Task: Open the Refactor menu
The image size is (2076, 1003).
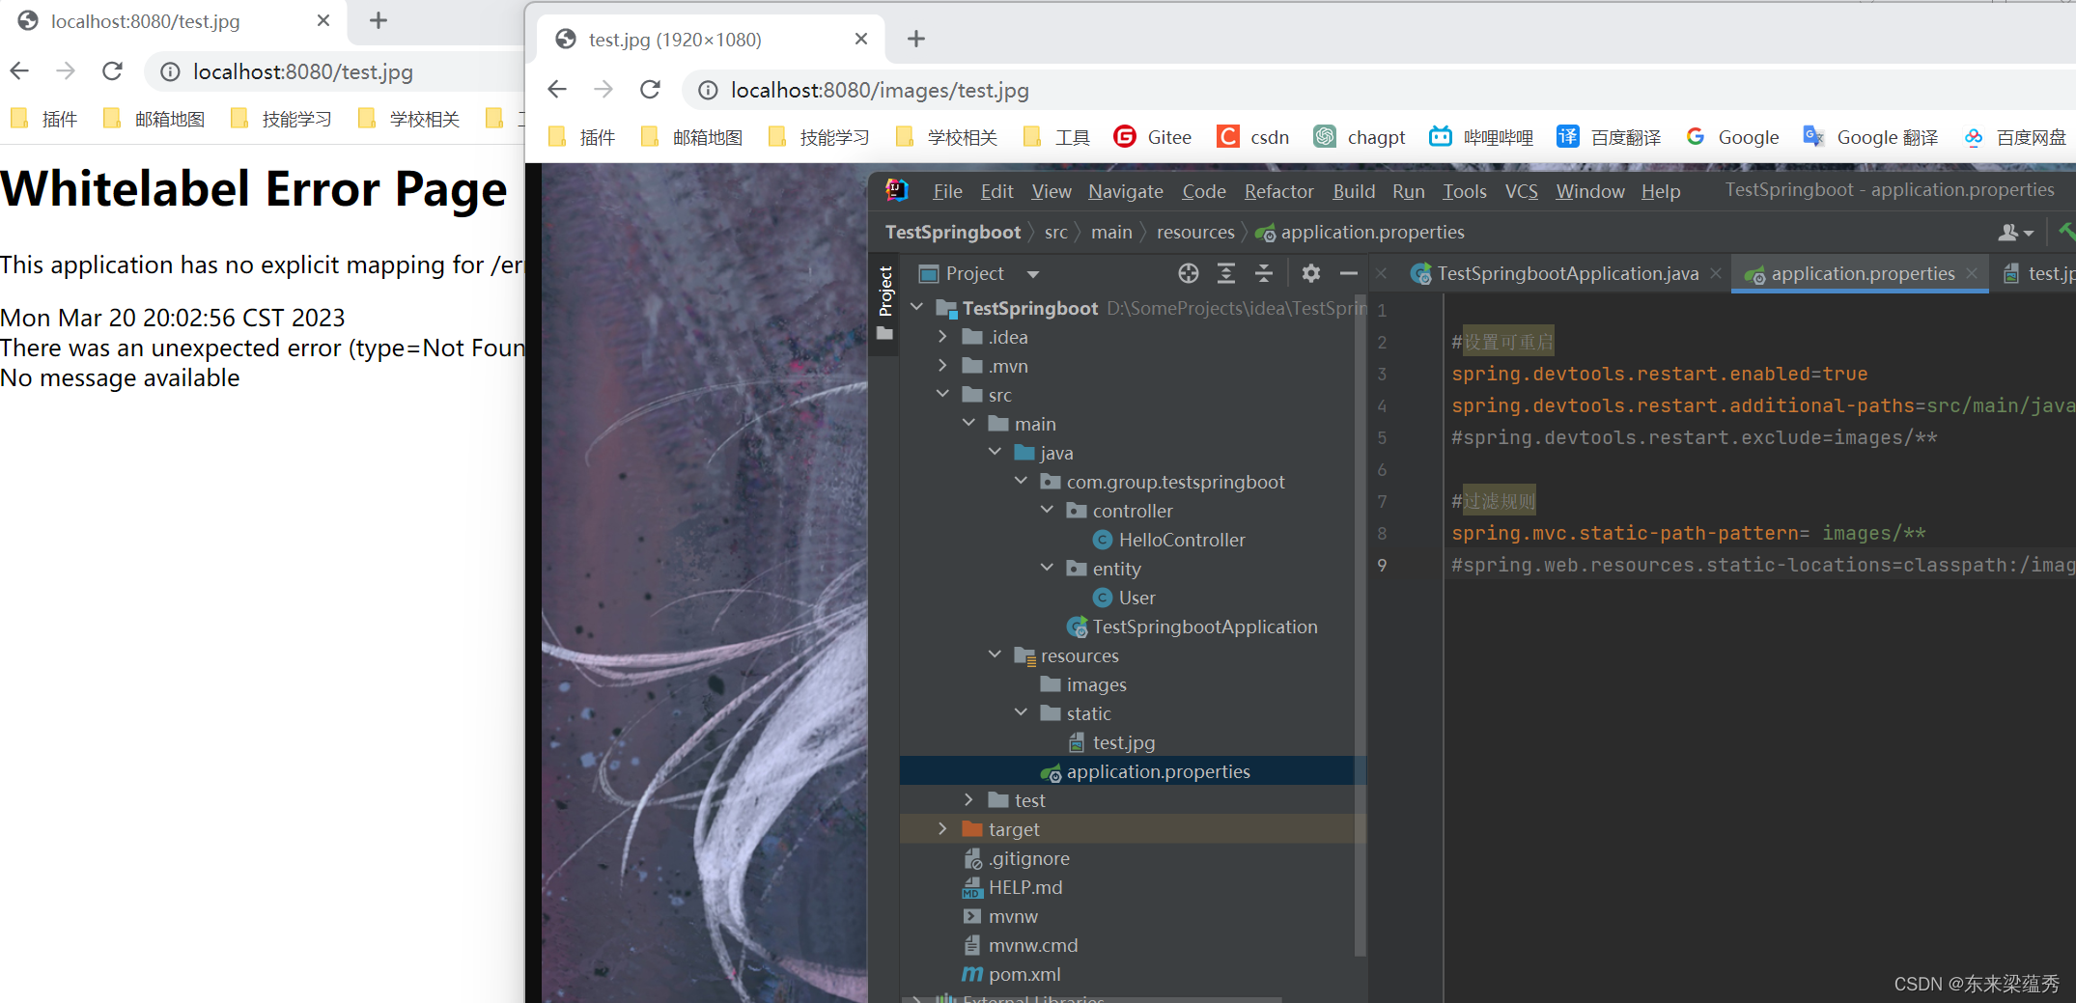Action: click(1278, 191)
